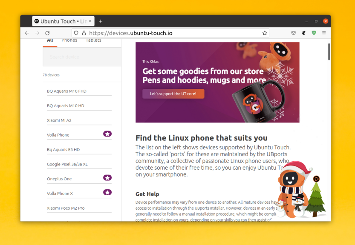Bookmark this page using the star icon

(x=265, y=33)
